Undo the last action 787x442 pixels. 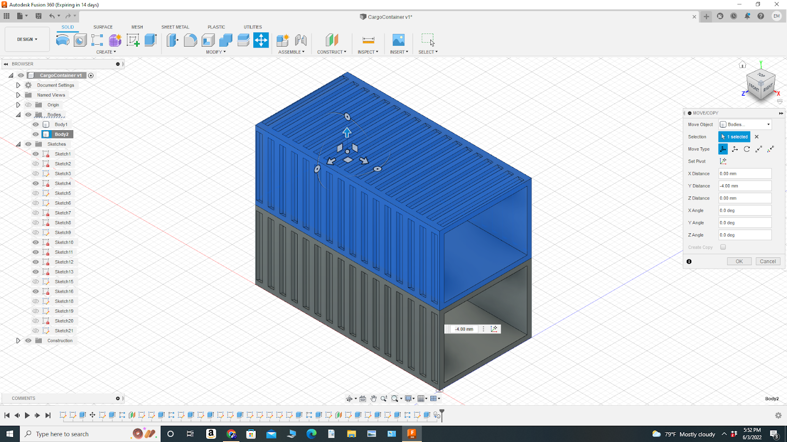tap(52, 16)
